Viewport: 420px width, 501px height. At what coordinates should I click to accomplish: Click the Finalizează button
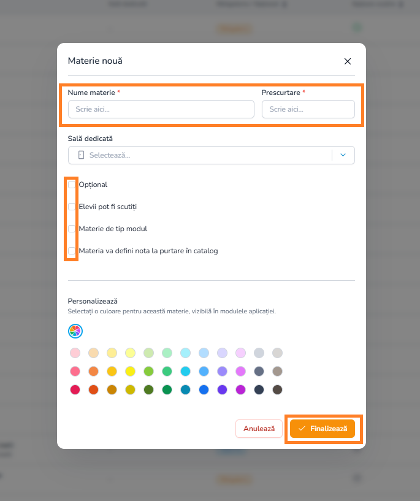pos(323,429)
